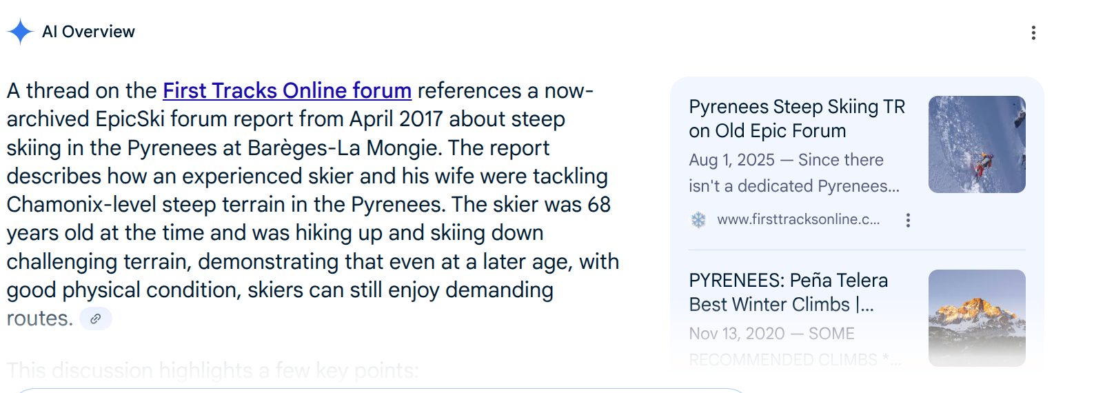Click the "Nov 13, 2020 — SOME" snippet text
Image resolution: width=1094 pixels, height=393 pixels.
coord(771,334)
